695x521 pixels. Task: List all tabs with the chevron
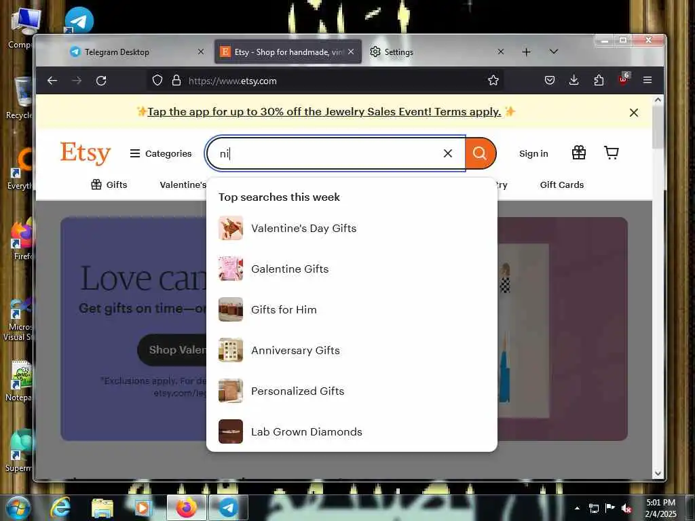tap(554, 52)
